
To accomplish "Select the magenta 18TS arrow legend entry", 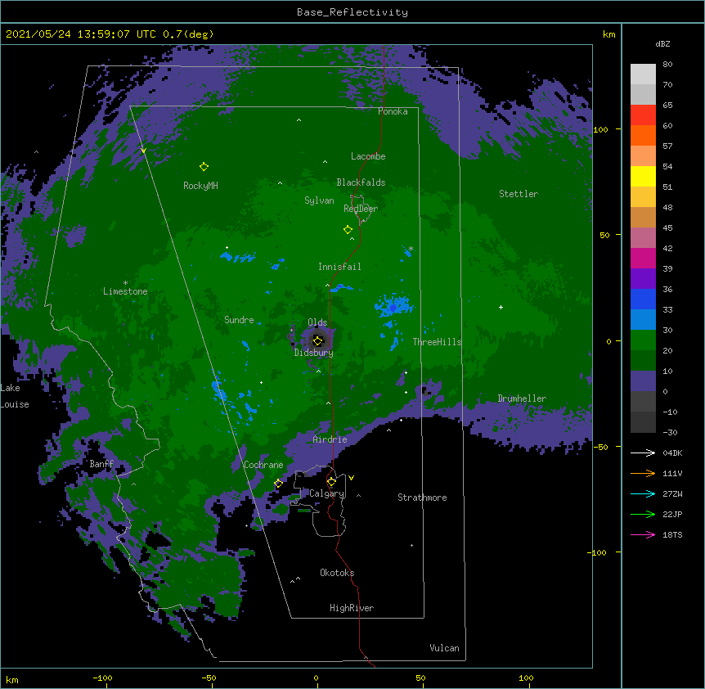I will [657, 534].
